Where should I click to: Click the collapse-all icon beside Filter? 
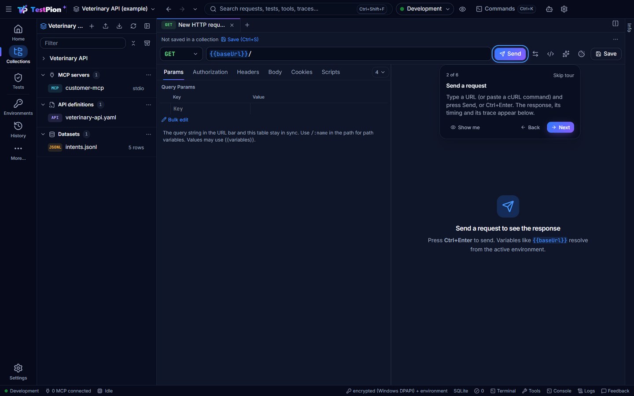[x=133, y=43]
